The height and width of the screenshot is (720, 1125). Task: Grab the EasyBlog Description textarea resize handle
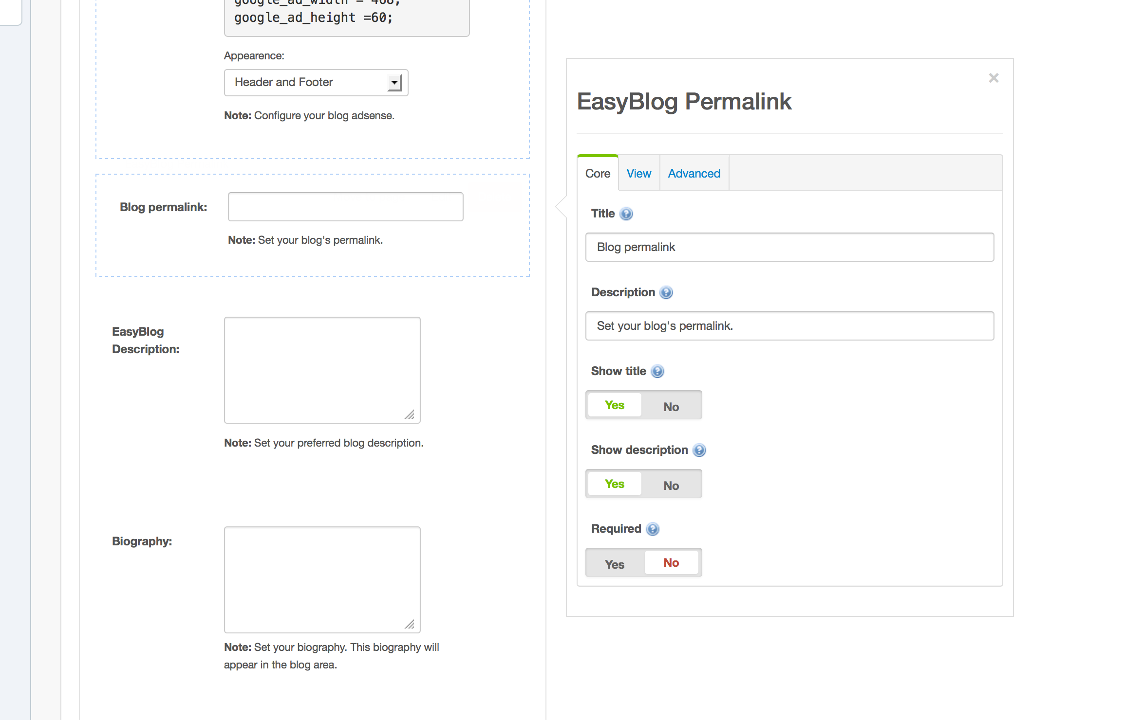click(x=410, y=414)
